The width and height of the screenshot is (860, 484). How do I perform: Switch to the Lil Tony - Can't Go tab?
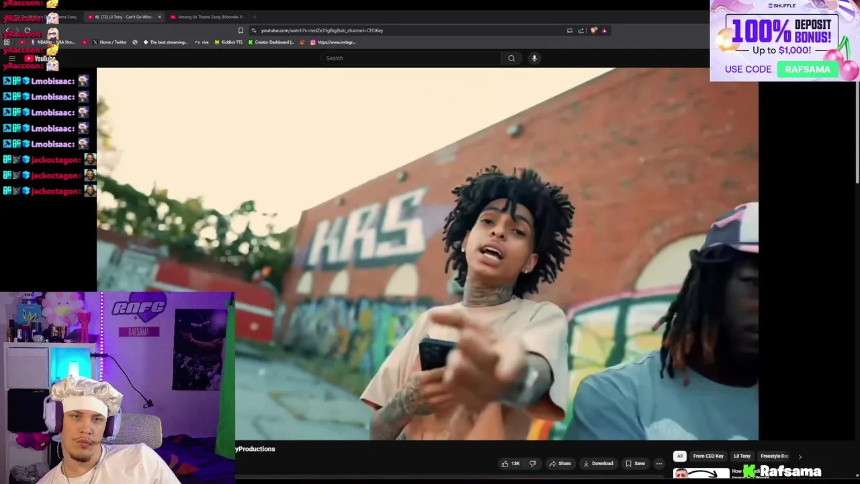click(x=124, y=17)
